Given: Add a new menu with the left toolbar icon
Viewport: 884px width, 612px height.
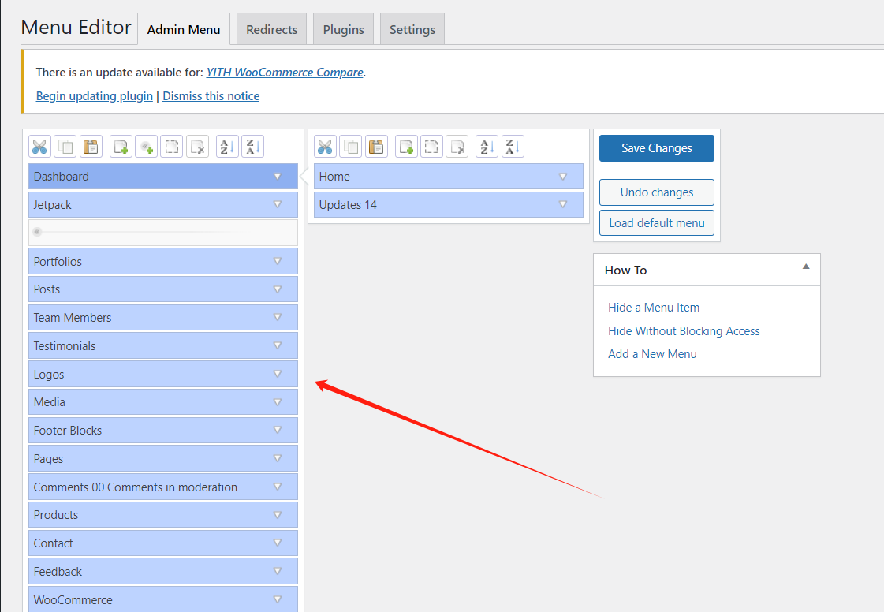Looking at the screenshot, I should point(121,147).
